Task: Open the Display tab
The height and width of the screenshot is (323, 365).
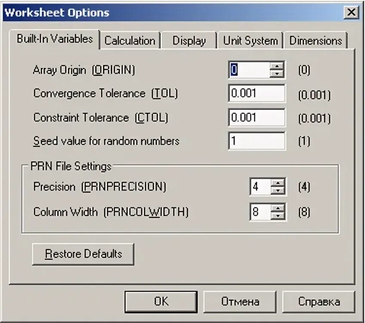Action: (189, 40)
